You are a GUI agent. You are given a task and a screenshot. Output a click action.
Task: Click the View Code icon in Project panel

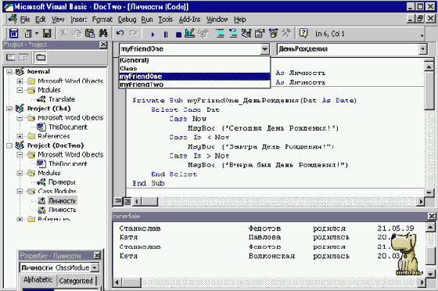coord(11,58)
